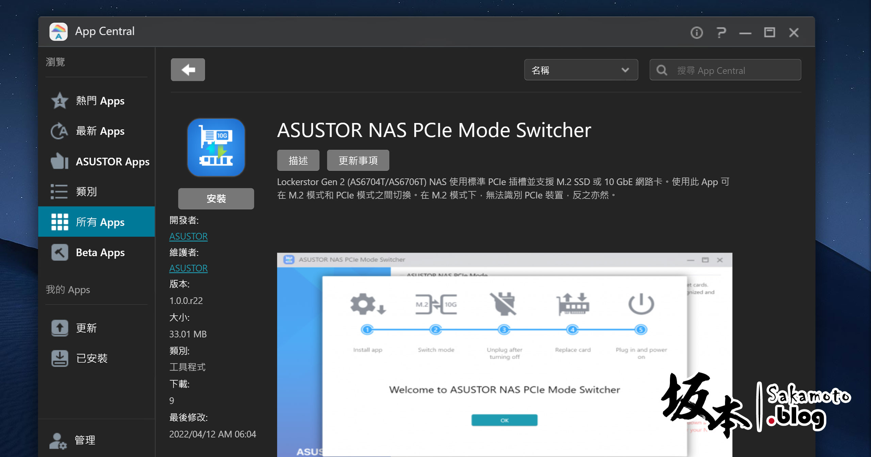Open 類別 list icon
Viewport: 871px width, 457px height.
pyautogui.click(x=60, y=191)
